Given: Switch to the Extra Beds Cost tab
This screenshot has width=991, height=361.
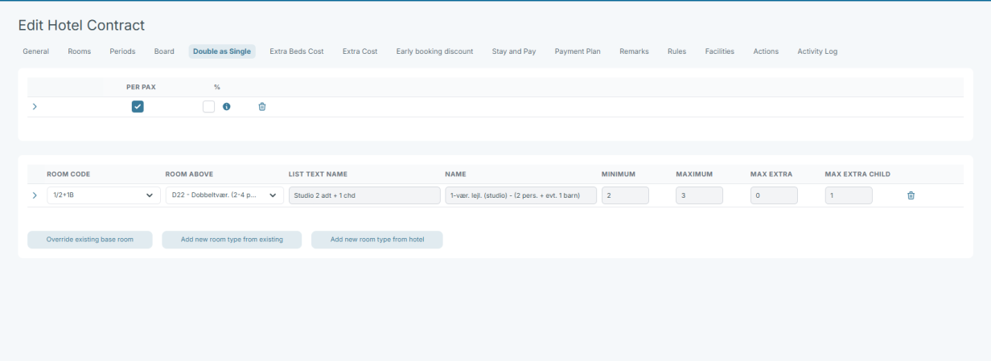Looking at the screenshot, I should (x=296, y=51).
